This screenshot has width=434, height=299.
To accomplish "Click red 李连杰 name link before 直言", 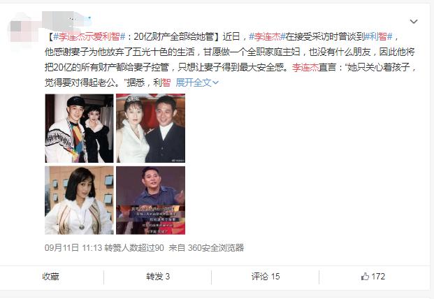I will tap(305, 67).
